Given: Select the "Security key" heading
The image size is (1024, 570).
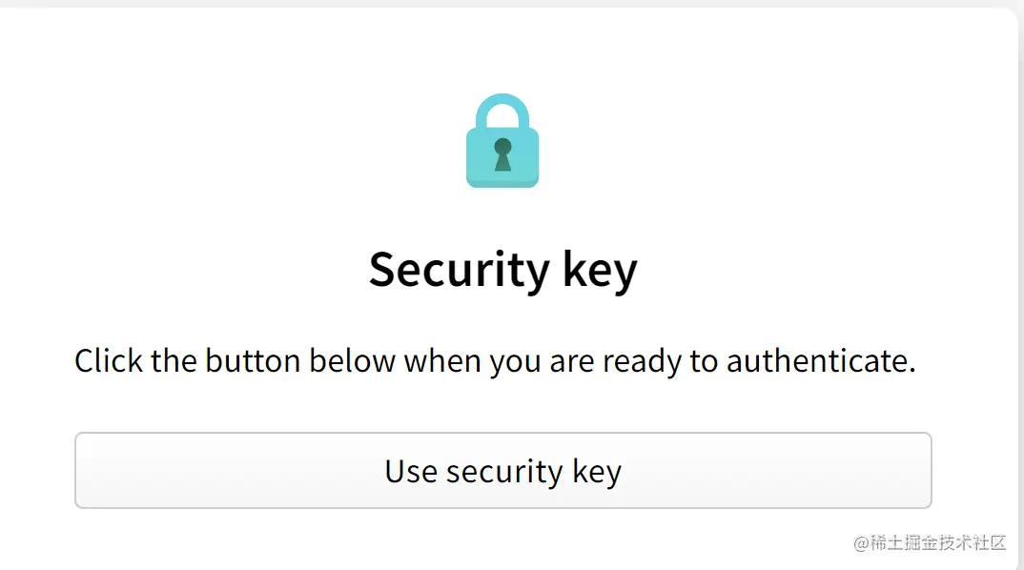Looking at the screenshot, I should tap(502, 270).
